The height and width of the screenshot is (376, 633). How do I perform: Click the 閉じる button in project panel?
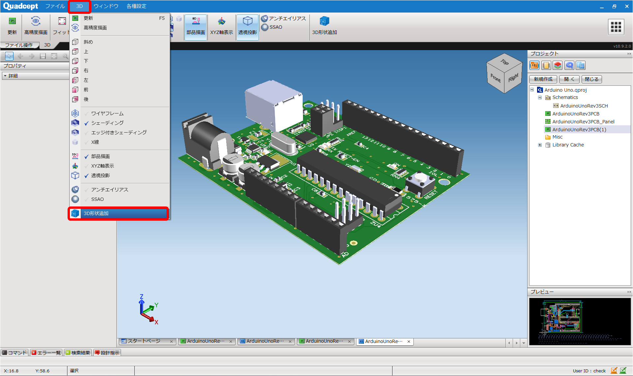(591, 79)
